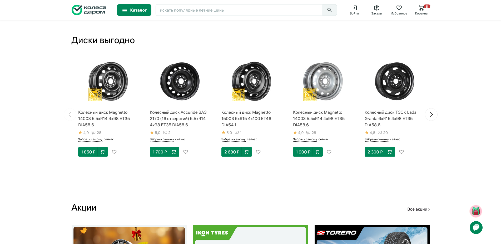501x244 pixels.
Task: Open Все акции link
Action: coord(418,209)
